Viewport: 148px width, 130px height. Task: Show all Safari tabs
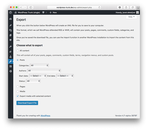(x=133, y=7)
